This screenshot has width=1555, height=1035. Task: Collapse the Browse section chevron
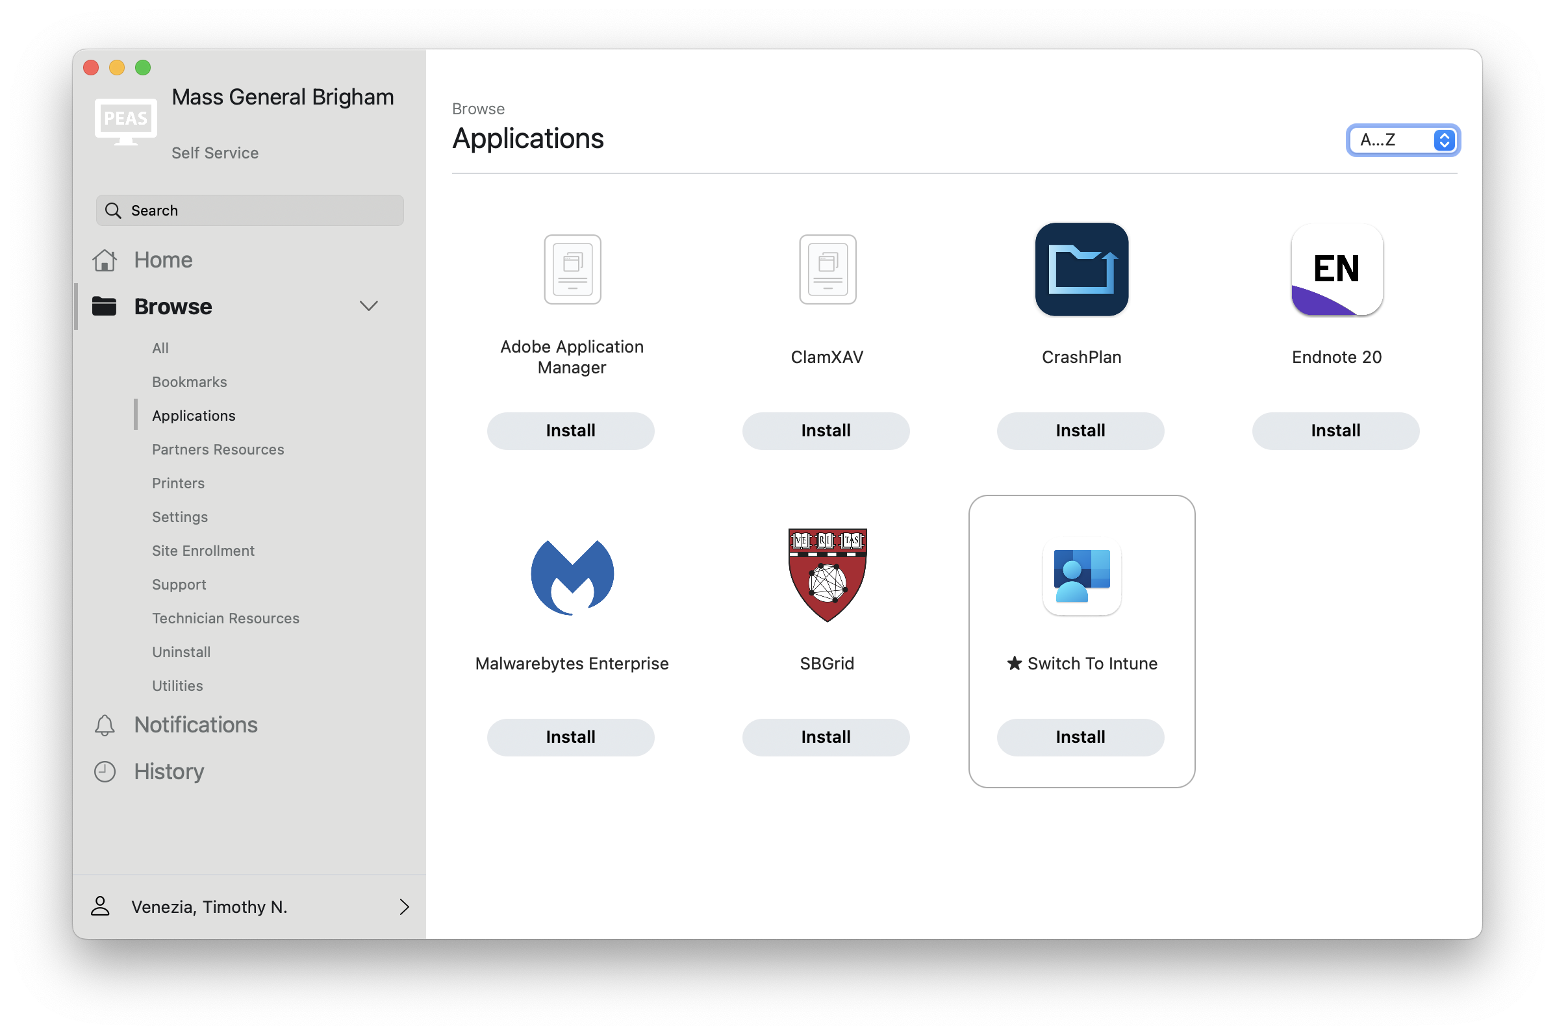click(x=368, y=306)
